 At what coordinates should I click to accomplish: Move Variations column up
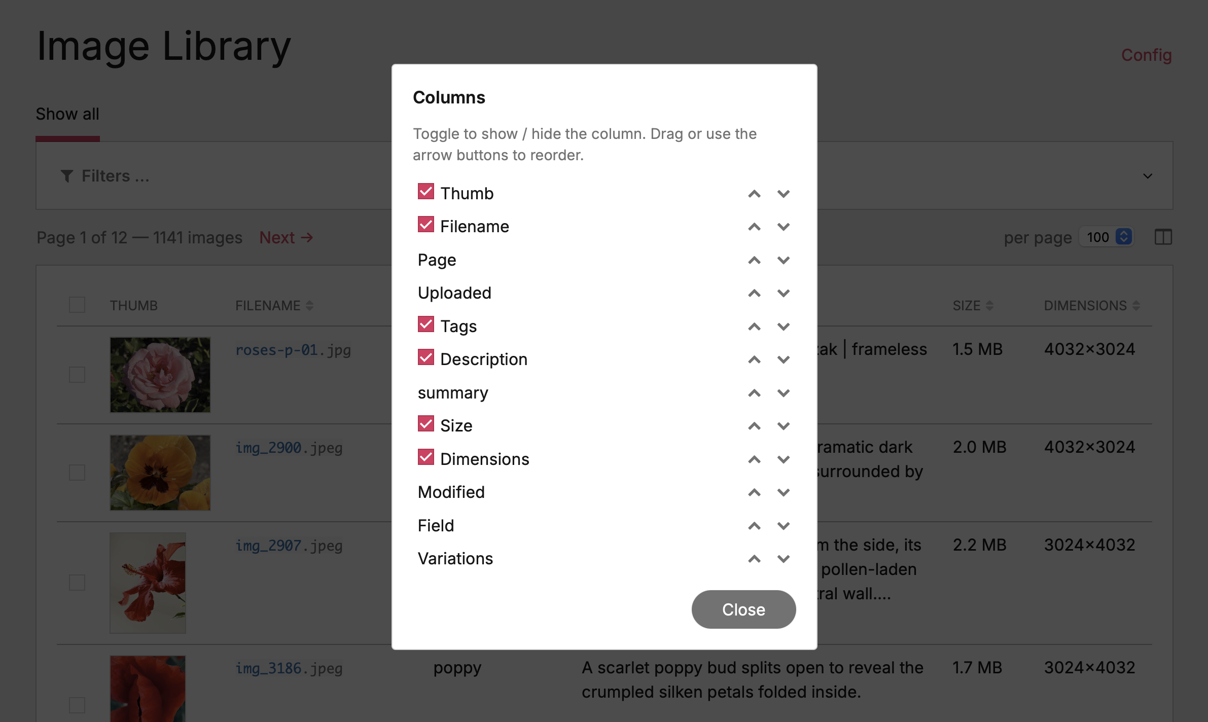pos(754,559)
